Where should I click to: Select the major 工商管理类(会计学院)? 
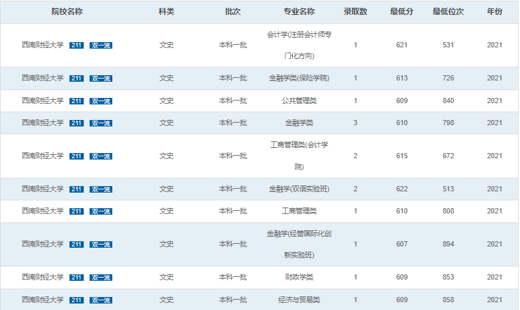(299, 156)
